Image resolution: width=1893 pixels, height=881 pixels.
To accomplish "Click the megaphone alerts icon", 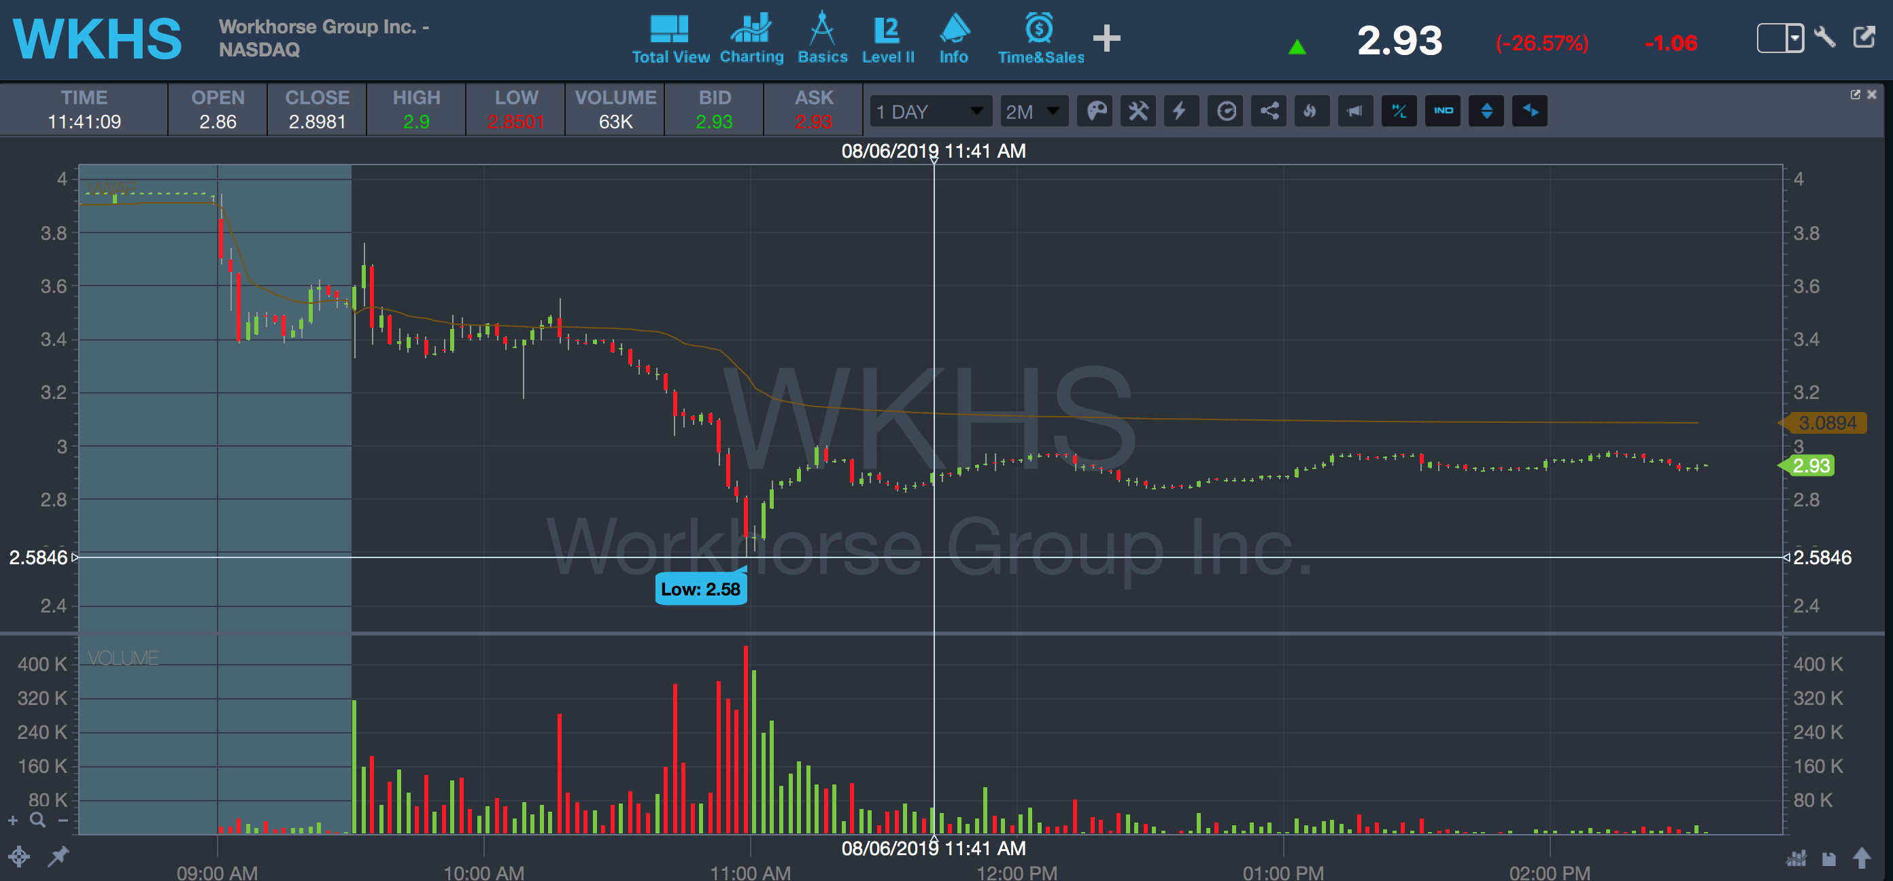I will coord(1355,111).
